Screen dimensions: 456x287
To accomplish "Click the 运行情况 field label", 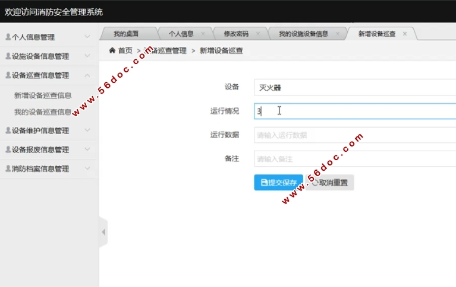I will point(225,111).
